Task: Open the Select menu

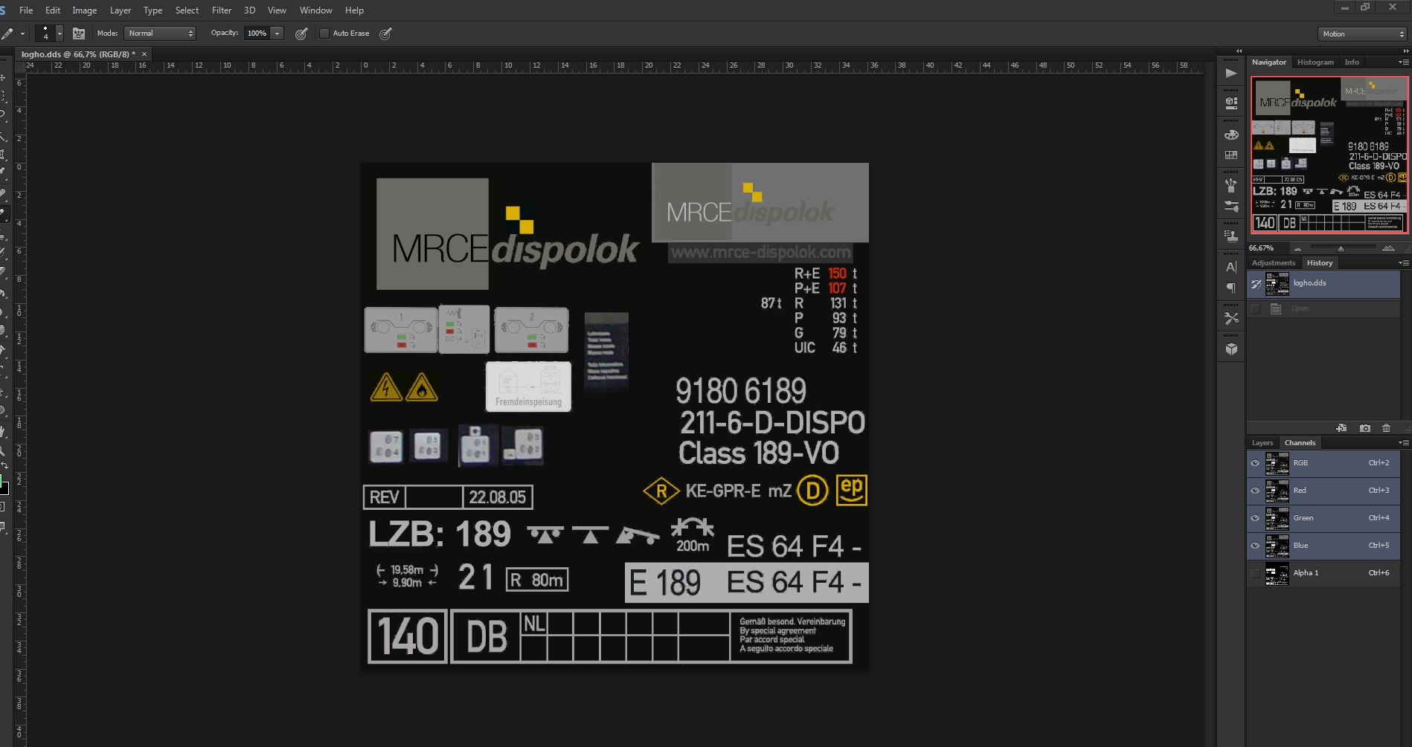Action: (187, 10)
